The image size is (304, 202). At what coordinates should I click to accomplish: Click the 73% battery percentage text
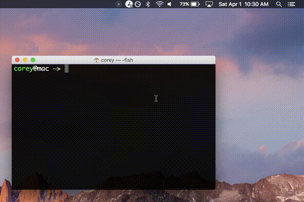pos(184,4)
